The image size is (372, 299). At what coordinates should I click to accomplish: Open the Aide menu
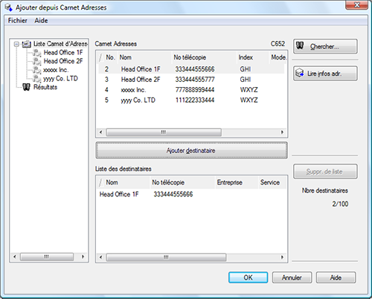point(41,21)
